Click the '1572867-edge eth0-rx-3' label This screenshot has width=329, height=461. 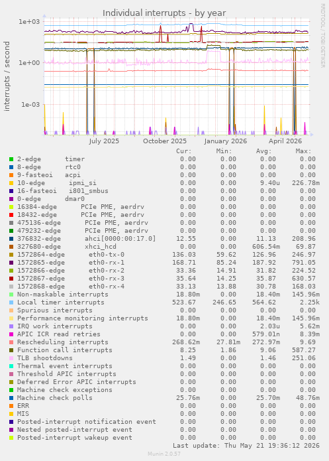pos(71,278)
